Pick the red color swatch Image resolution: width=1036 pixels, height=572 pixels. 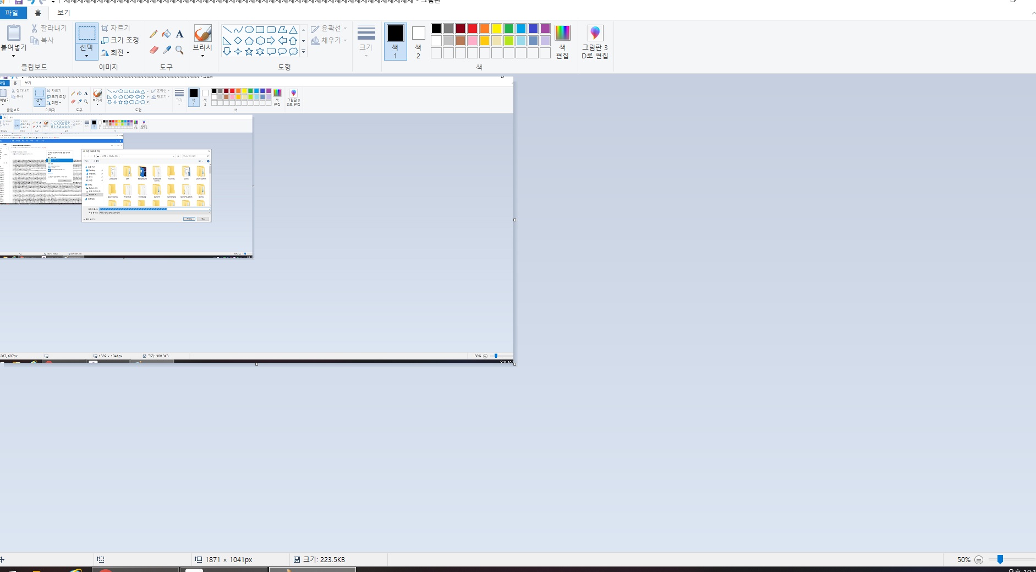pyautogui.click(x=473, y=29)
